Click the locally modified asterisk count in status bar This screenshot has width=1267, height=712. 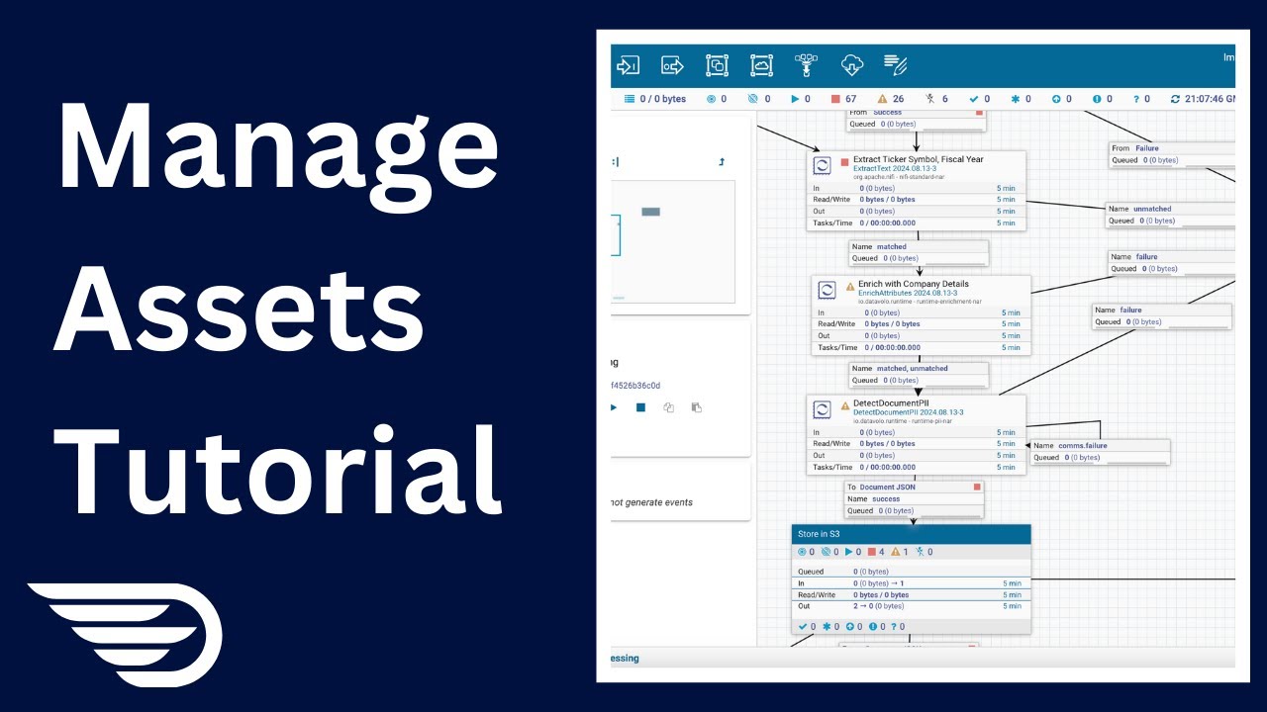click(1021, 99)
